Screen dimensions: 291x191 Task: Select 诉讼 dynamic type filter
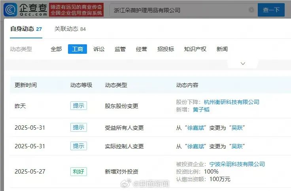(x=99, y=49)
